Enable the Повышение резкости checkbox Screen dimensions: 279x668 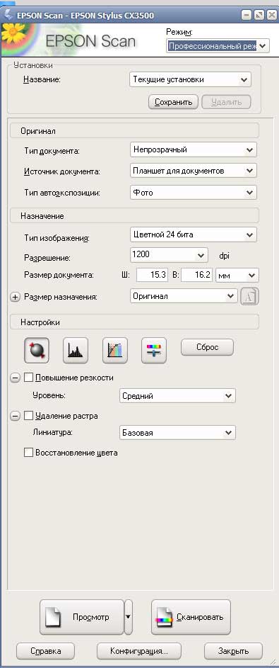(28, 378)
